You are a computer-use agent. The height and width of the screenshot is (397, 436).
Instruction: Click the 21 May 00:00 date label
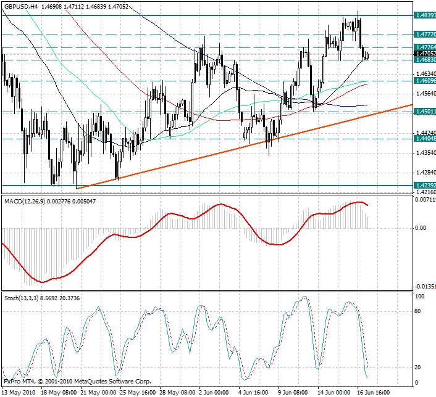tap(98, 393)
